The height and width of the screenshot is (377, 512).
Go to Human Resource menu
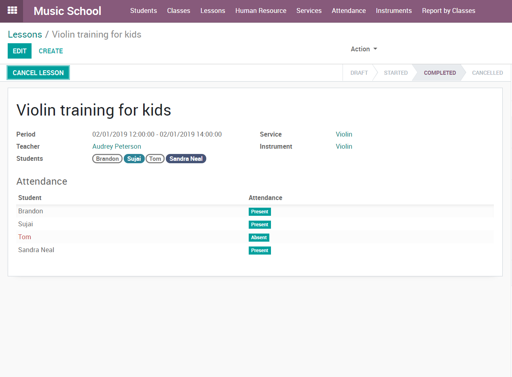260,11
